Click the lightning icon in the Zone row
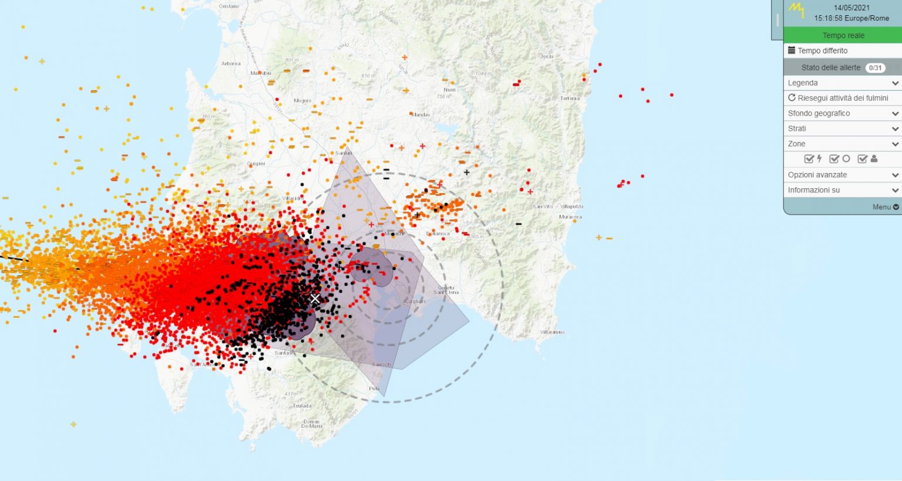Screen dimensions: 902x481 pos(820,158)
